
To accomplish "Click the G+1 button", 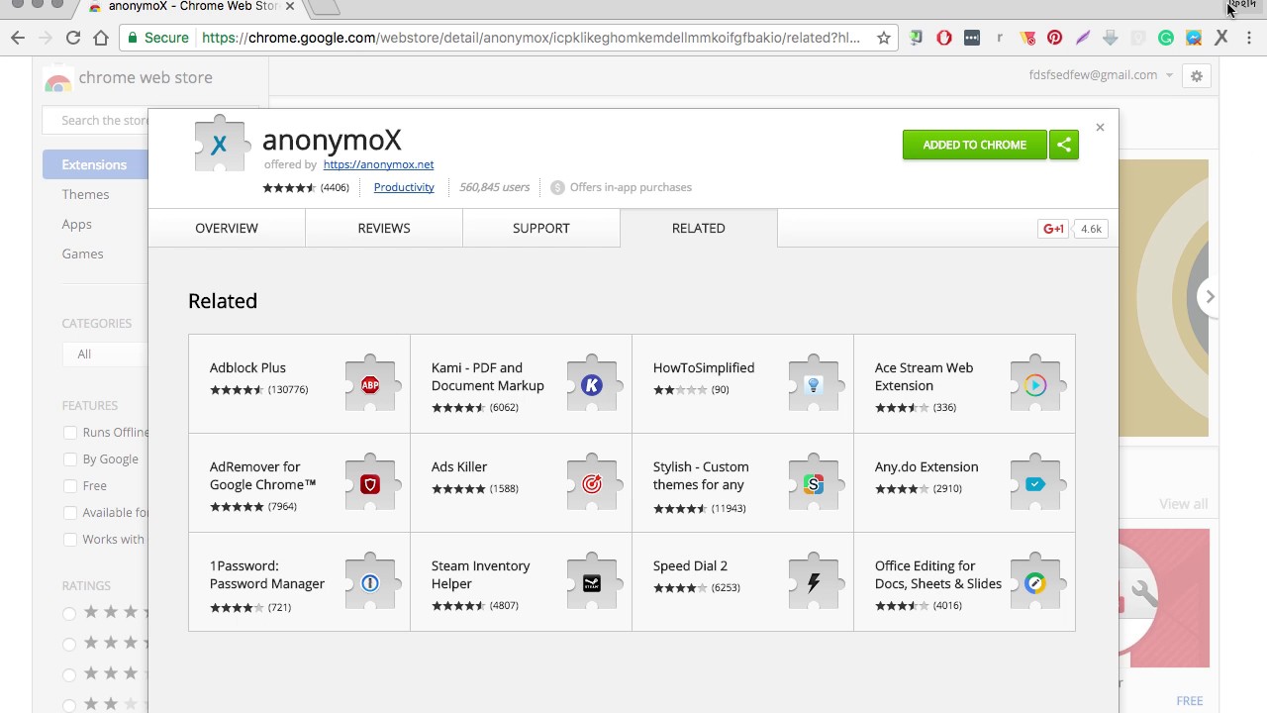I will 1053,229.
